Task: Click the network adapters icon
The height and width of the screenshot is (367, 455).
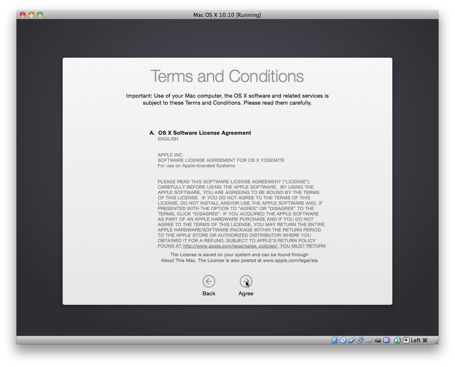Action: (360, 340)
